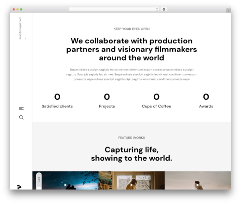Click the logo mark in sidebar's lower corner
This screenshot has height=204, width=241.
[x=19, y=187]
